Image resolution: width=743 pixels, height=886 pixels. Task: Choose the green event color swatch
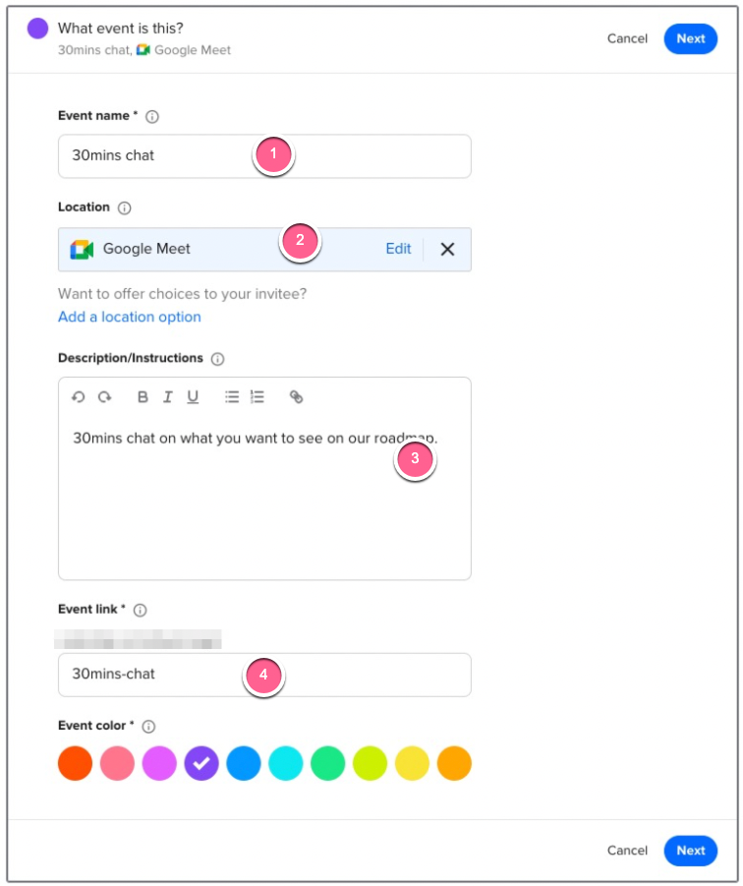tap(328, 763)
